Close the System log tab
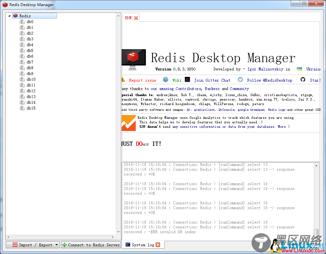The height and width of the screenshot is (254, 326). click(x=158, y=245)
